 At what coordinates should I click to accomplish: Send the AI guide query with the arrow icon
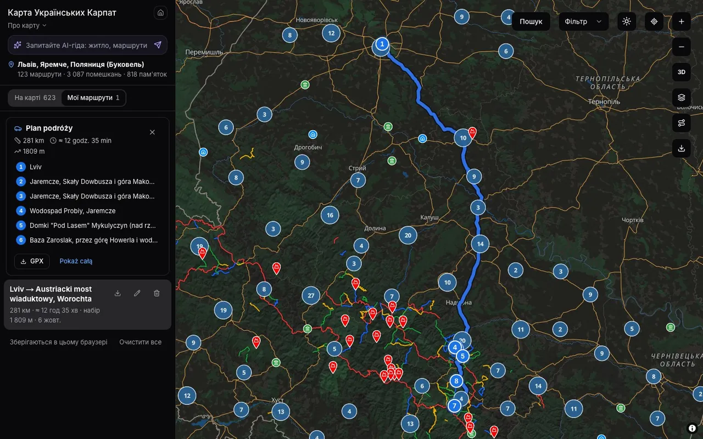[158, 45]
